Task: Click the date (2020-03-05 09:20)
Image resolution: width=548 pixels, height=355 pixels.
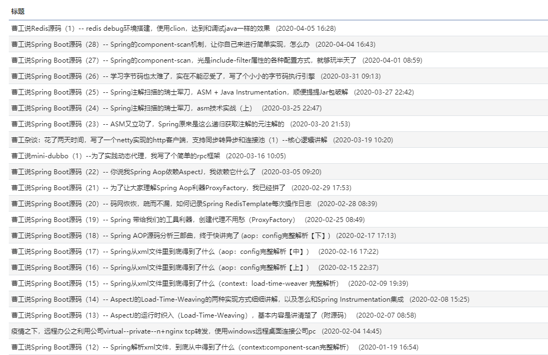Action: click(x=291, y=172)
